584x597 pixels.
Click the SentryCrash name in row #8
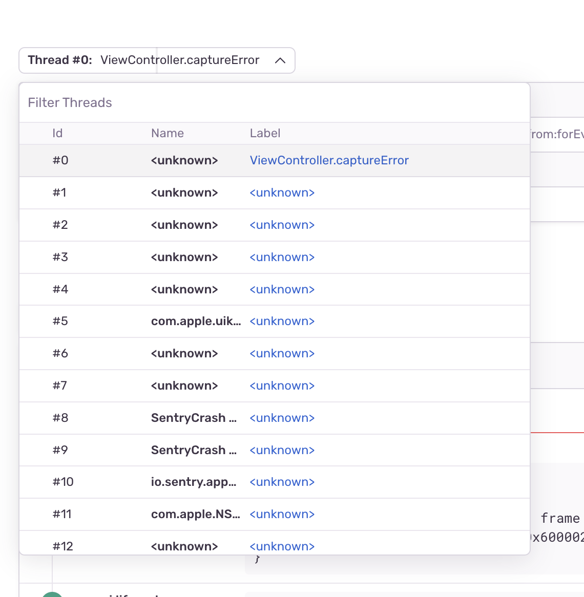pyautogui.click(x=194, y=418)
